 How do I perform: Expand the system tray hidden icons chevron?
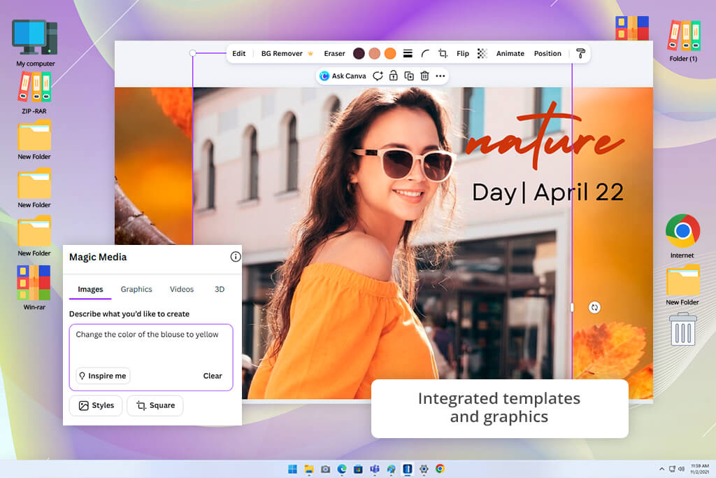click(661, 469)
